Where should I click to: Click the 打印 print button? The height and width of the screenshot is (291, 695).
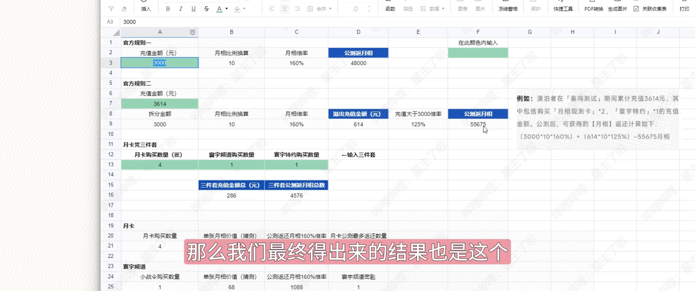[684, 8]
